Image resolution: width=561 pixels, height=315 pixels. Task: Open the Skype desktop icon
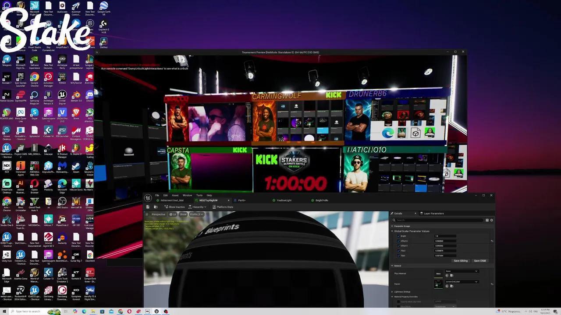[35, 114]
